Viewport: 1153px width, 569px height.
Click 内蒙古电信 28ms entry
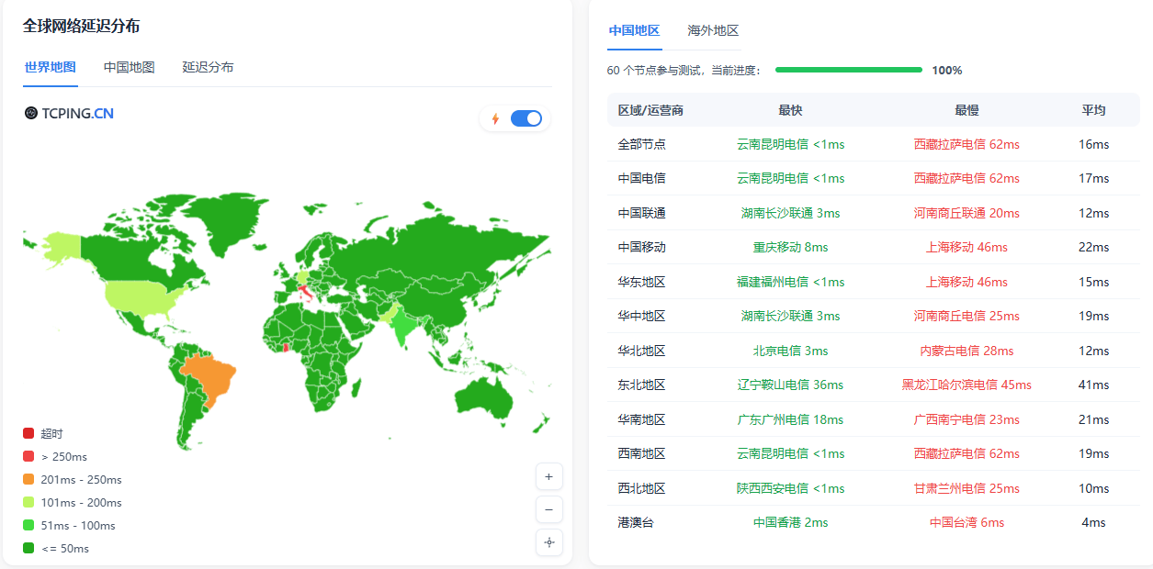[x=966, y=351]
